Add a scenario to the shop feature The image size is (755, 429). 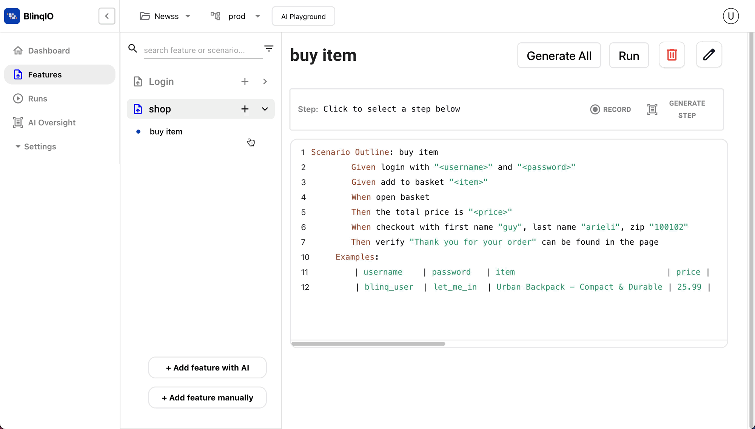(x=245, y=109)
